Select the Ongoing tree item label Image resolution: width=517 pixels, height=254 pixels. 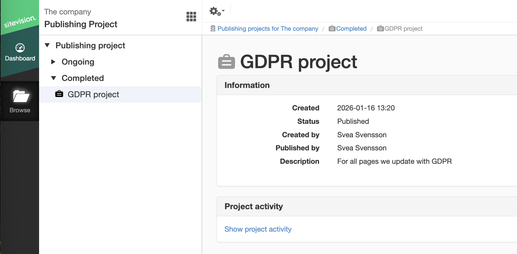78,62
